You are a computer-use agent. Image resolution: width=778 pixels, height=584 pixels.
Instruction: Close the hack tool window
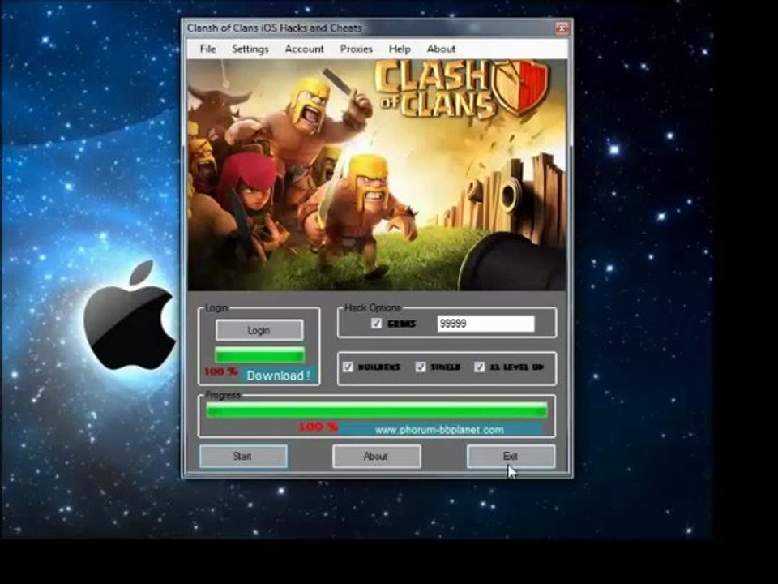[562, 28]
